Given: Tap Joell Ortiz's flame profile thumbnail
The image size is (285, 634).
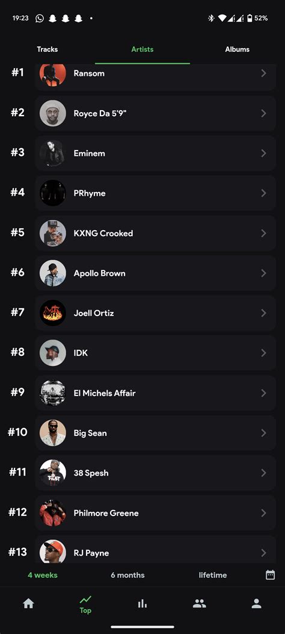Looking at the screenshot, I should (53, 313).
